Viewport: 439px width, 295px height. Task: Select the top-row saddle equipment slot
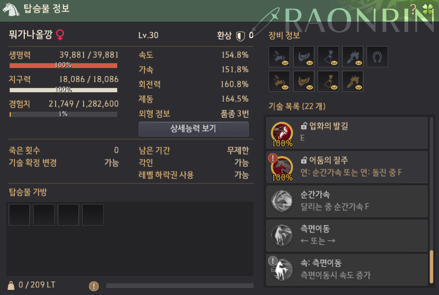304,57
